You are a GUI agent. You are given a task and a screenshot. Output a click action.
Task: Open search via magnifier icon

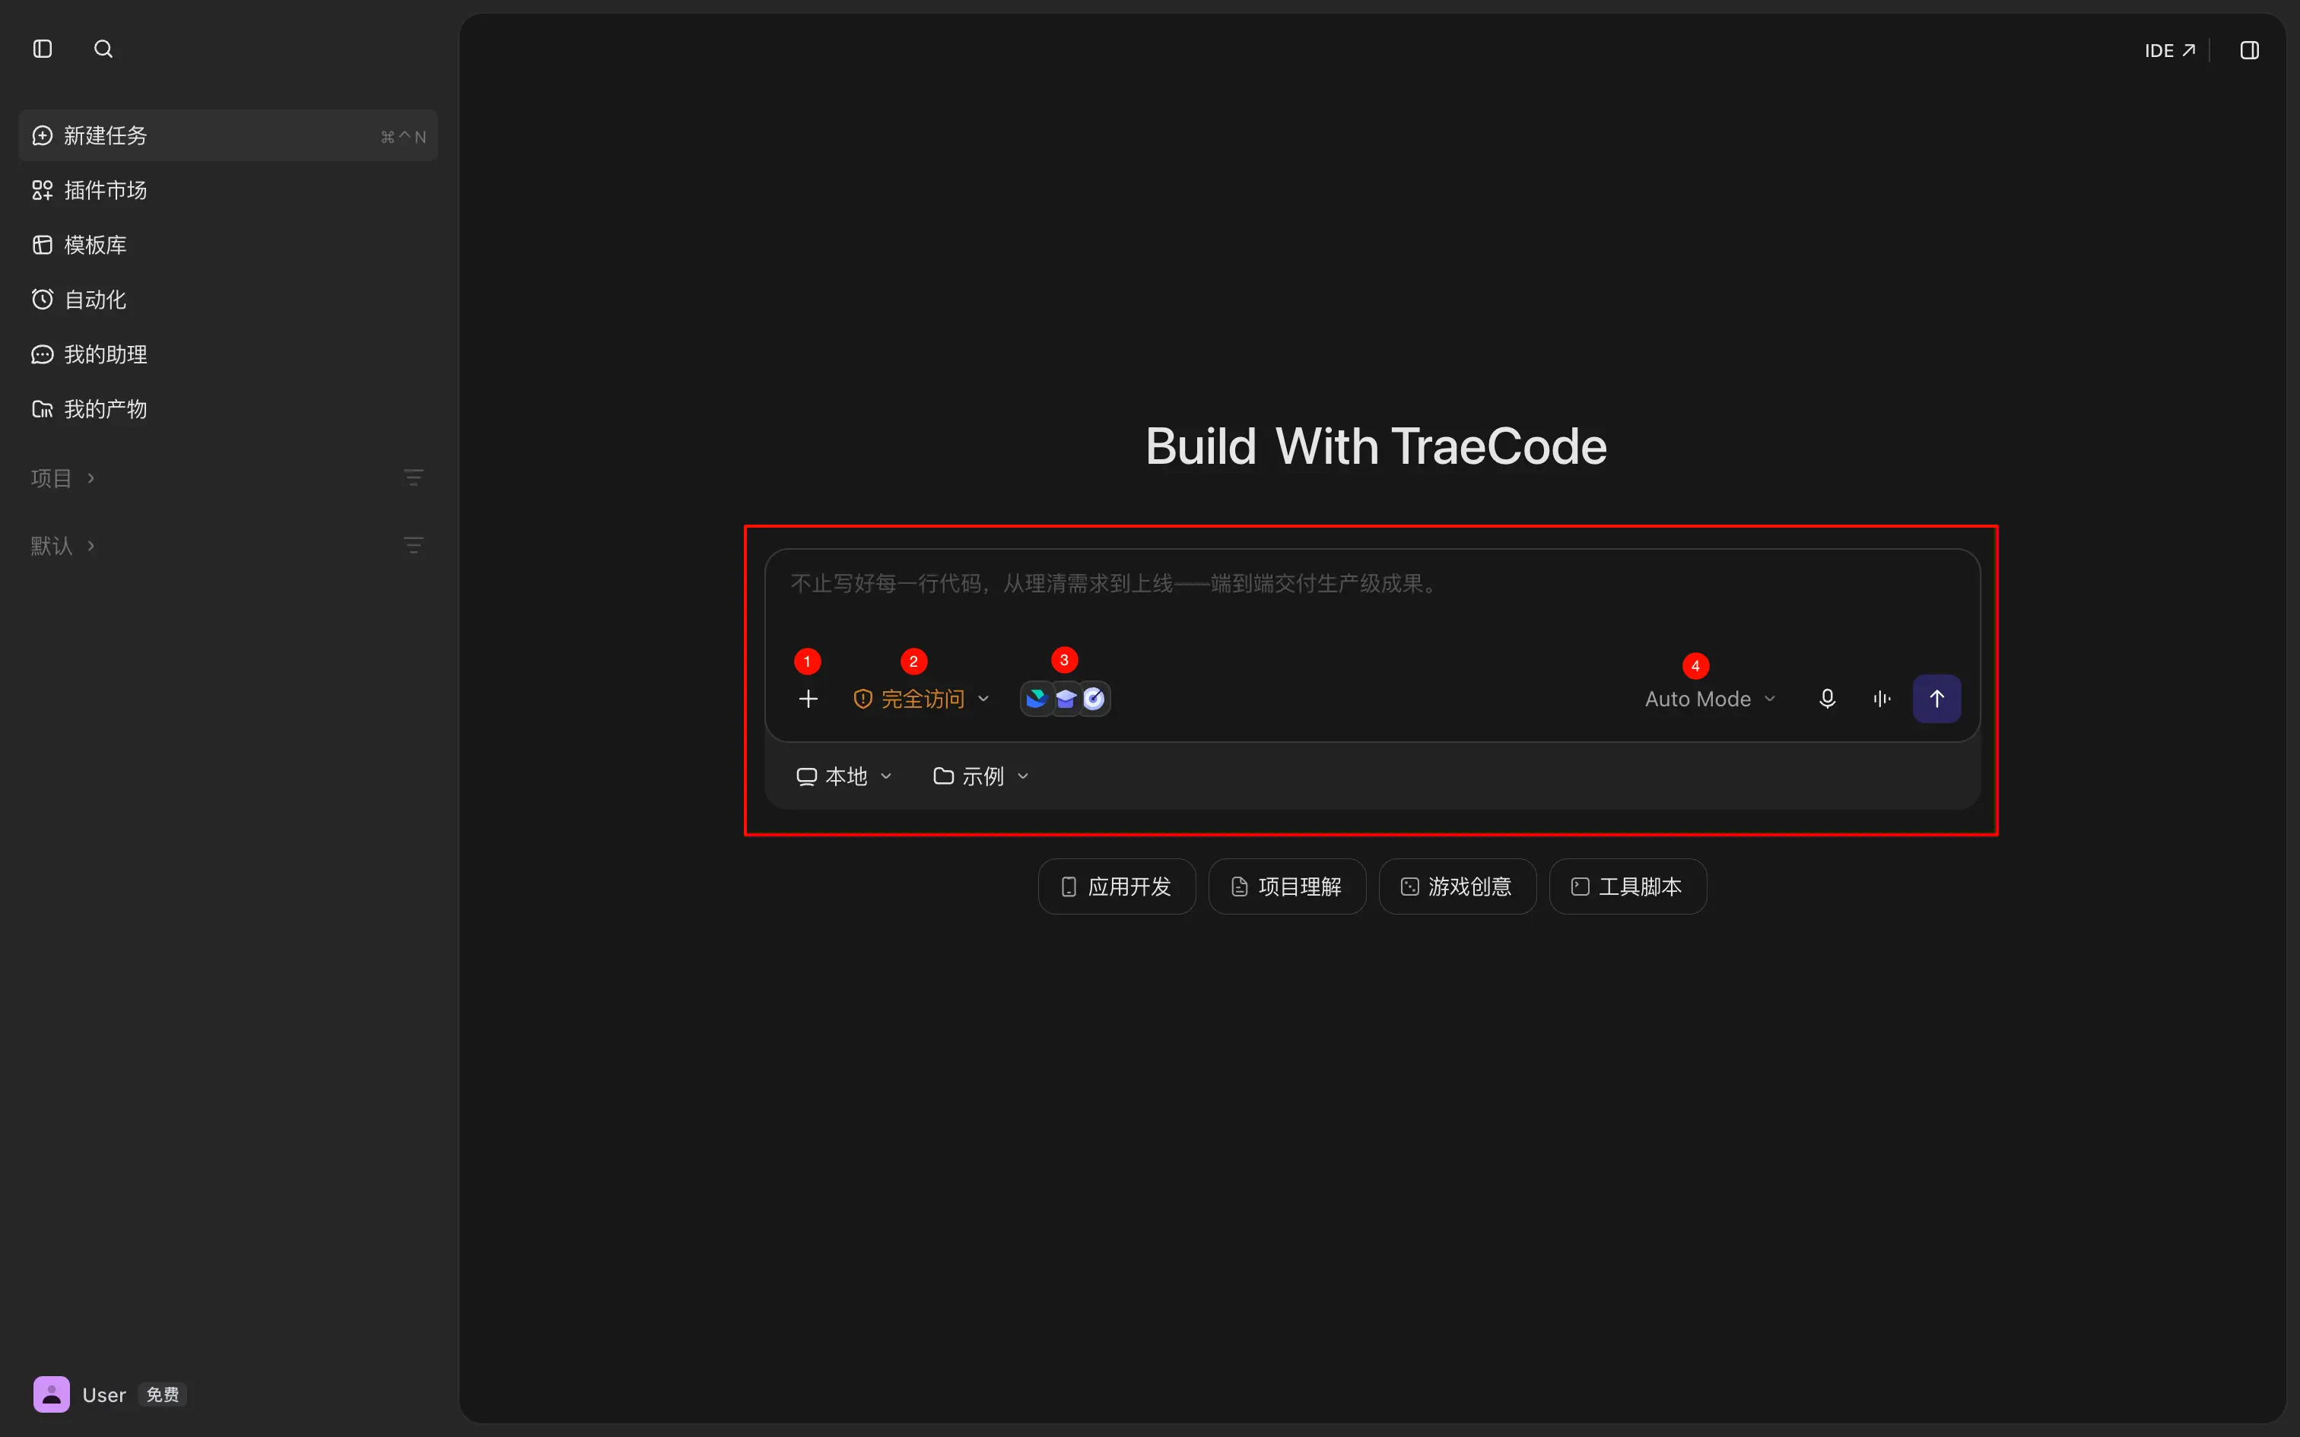tap(103, 49)
